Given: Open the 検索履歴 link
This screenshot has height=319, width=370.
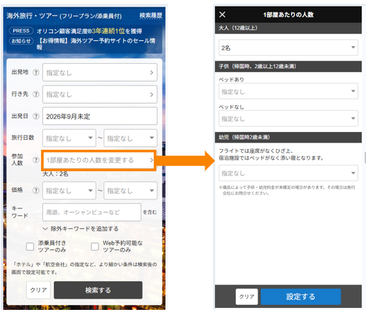Looking at the screenshot, I should tap(150, 16).
